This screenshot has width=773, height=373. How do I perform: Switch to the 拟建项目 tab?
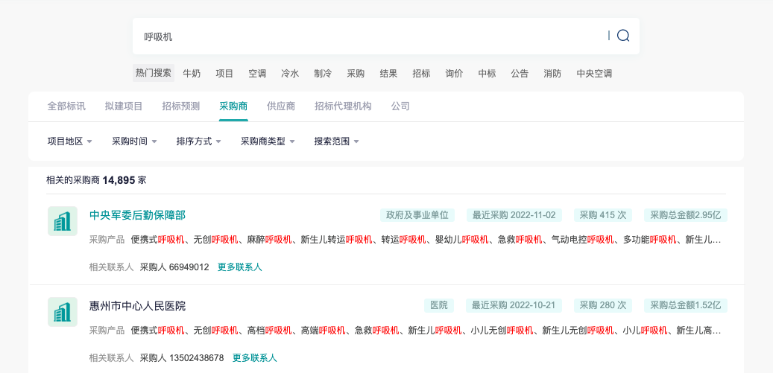124,106
